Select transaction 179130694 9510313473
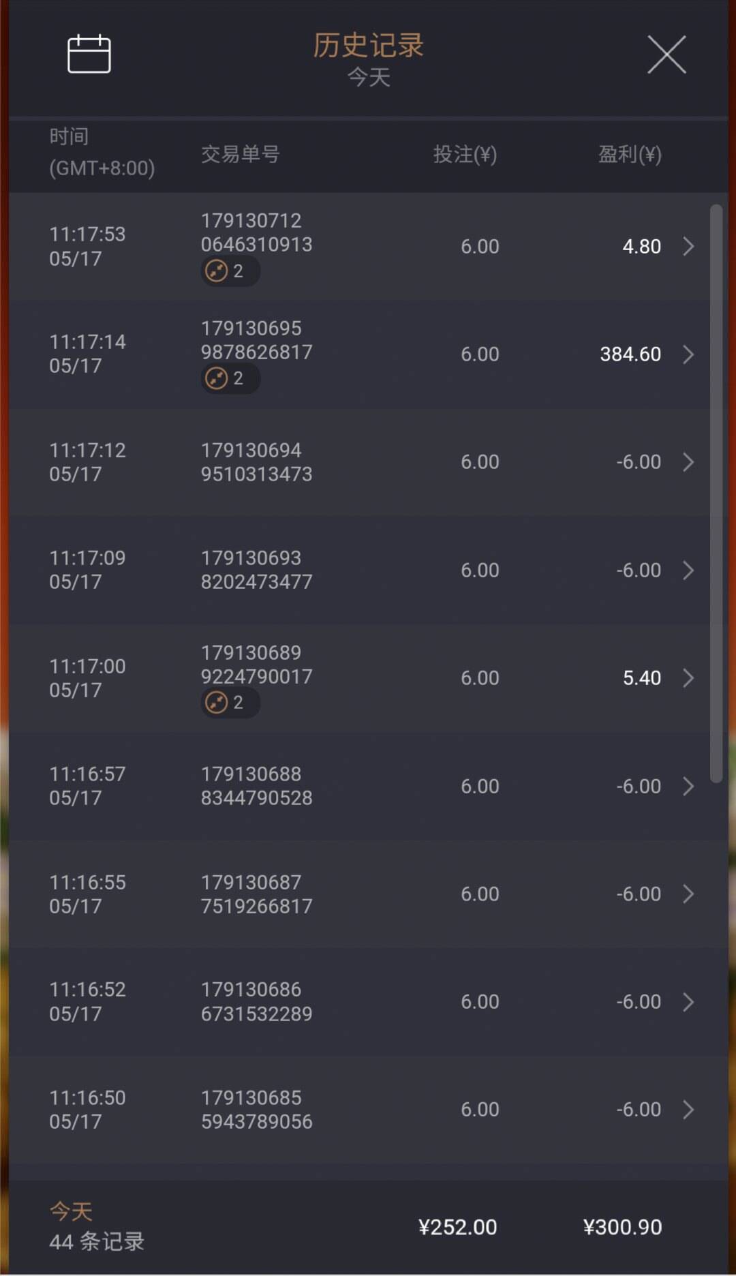Image resolution: width=736 pixels, height=1276 pixels. (x=256, y=462)
